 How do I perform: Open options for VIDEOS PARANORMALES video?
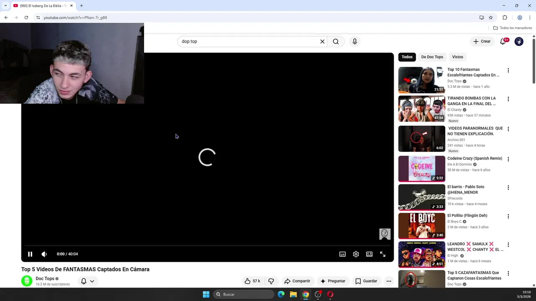[x=508, y=129]
